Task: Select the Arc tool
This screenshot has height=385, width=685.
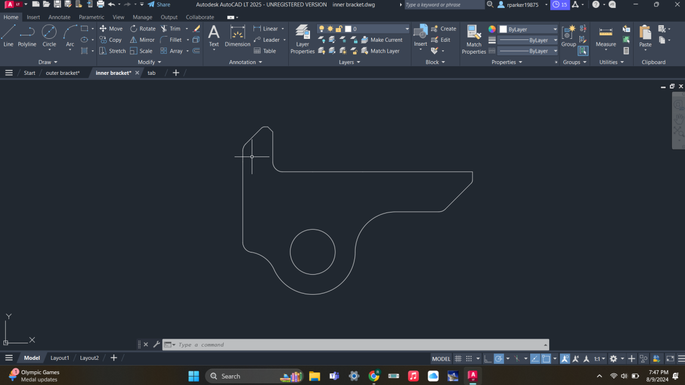Action: click(x=70, y=35)
